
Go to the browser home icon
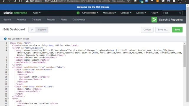20,1
